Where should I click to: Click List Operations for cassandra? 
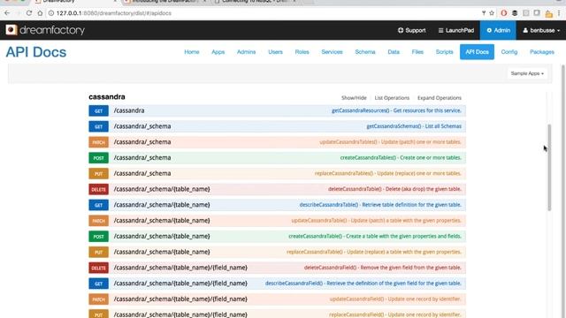[x=392, y=98]
